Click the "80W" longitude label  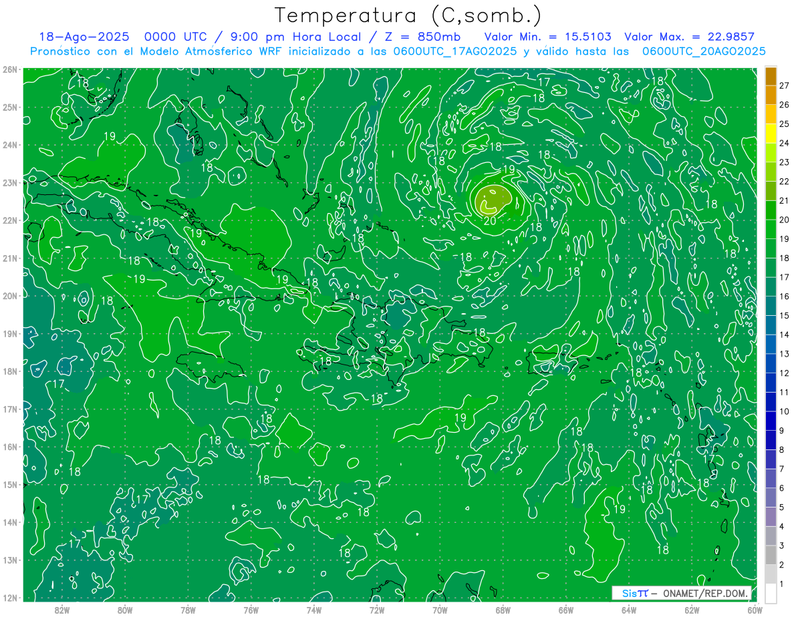coord(124,610)
